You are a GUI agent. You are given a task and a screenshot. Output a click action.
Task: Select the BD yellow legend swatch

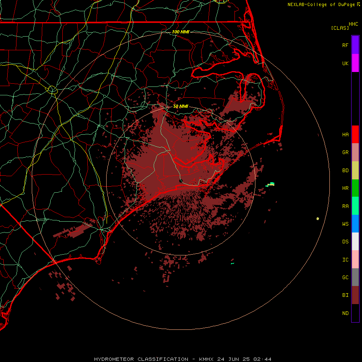click(355, 171)
